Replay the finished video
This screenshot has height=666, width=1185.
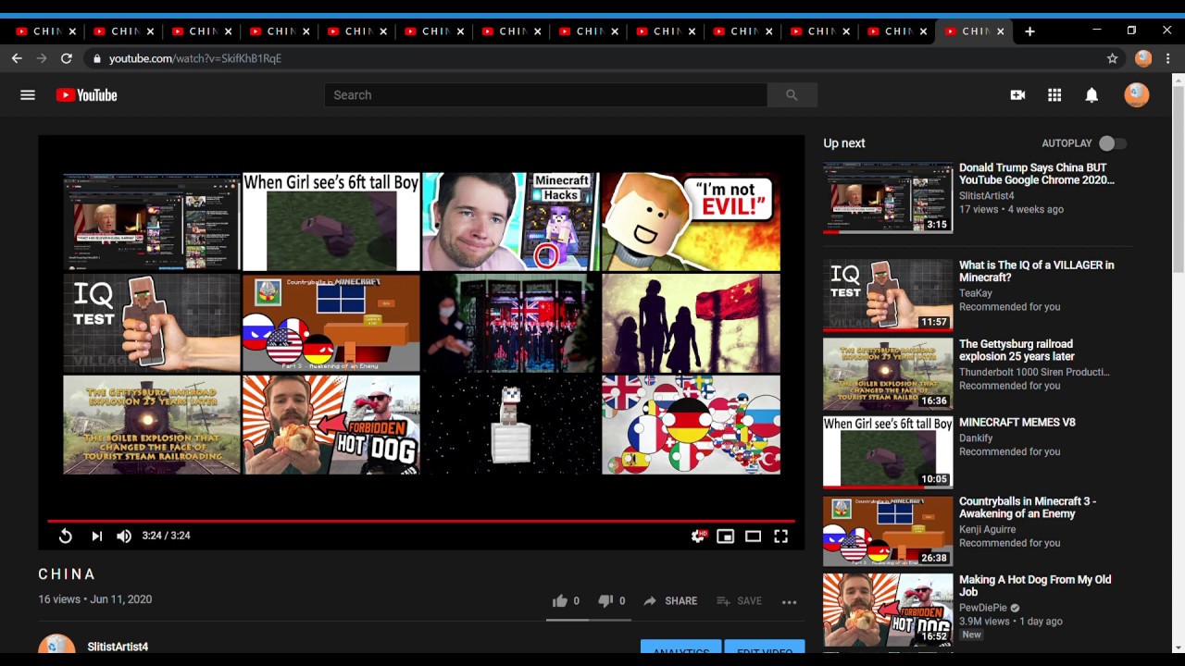[x=65, y=536]
